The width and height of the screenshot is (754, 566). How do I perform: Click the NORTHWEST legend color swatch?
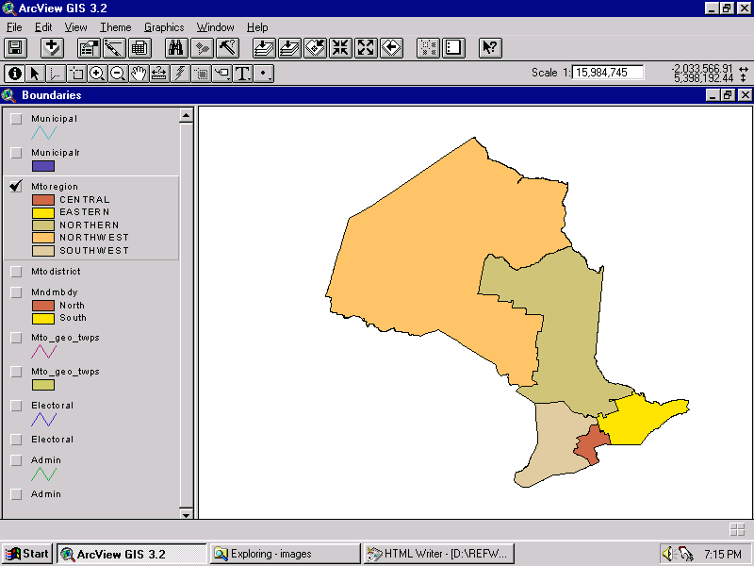(x=43, y=238)
